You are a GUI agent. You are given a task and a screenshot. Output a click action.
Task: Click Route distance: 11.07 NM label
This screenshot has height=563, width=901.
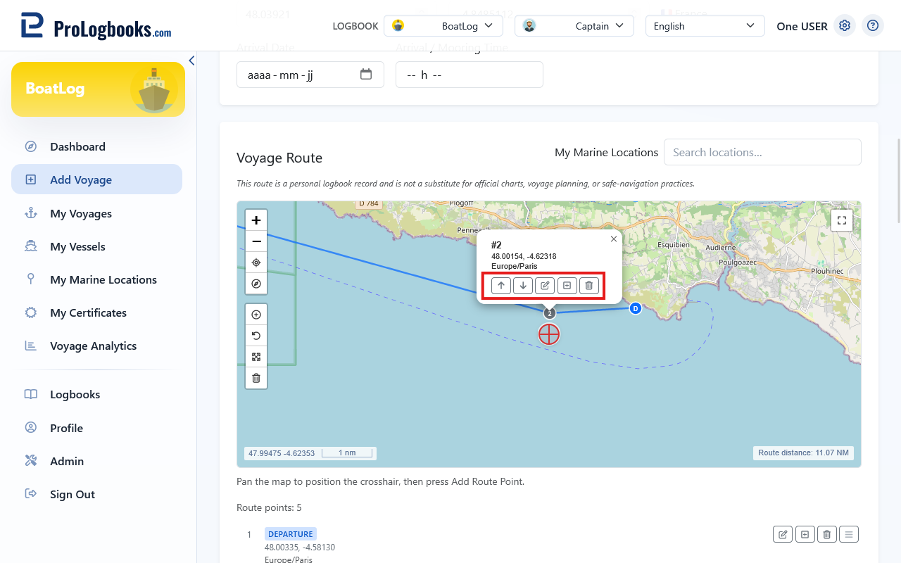pyautogui.click(x=803, y=453)
